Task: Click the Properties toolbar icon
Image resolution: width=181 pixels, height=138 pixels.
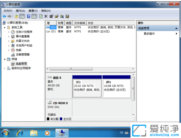Action: 51,16
